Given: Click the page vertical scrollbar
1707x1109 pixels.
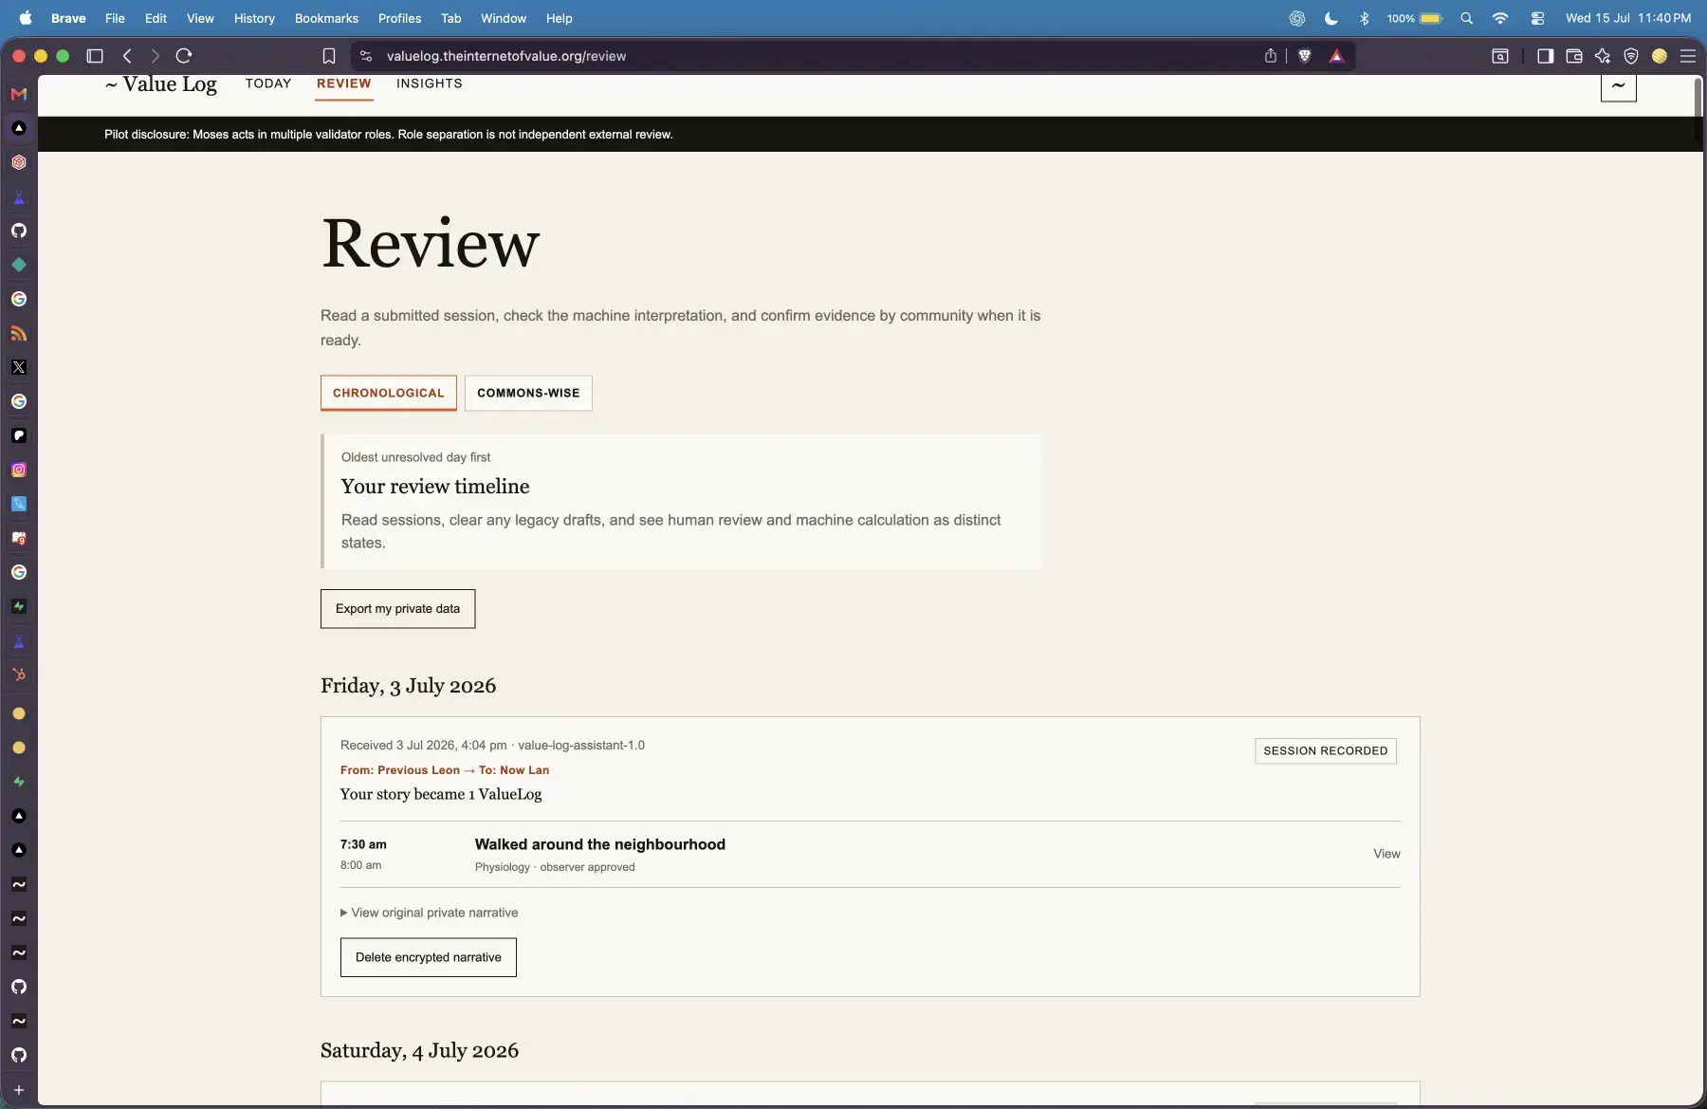Looking at the screenshot, I should tap(1698, 112).
